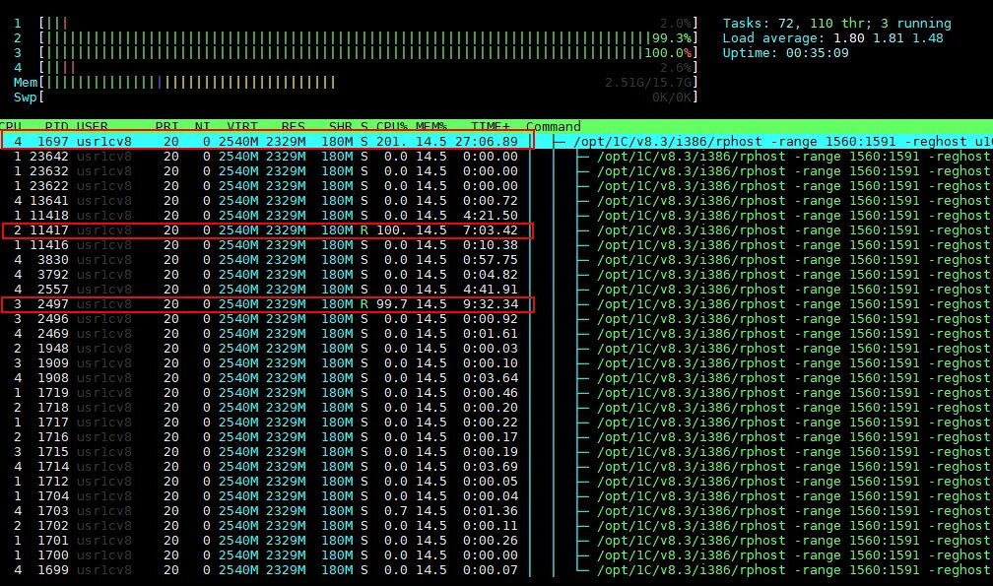
Task: Select the process row with PID 2469
Action: [x=496, y=334]
